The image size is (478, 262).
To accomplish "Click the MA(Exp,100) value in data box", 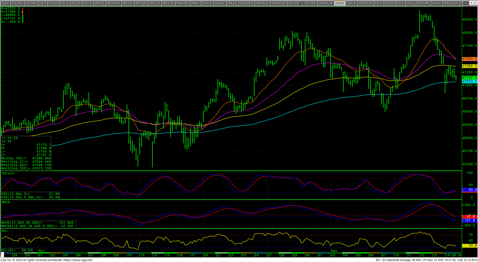I will coord(42,158).
